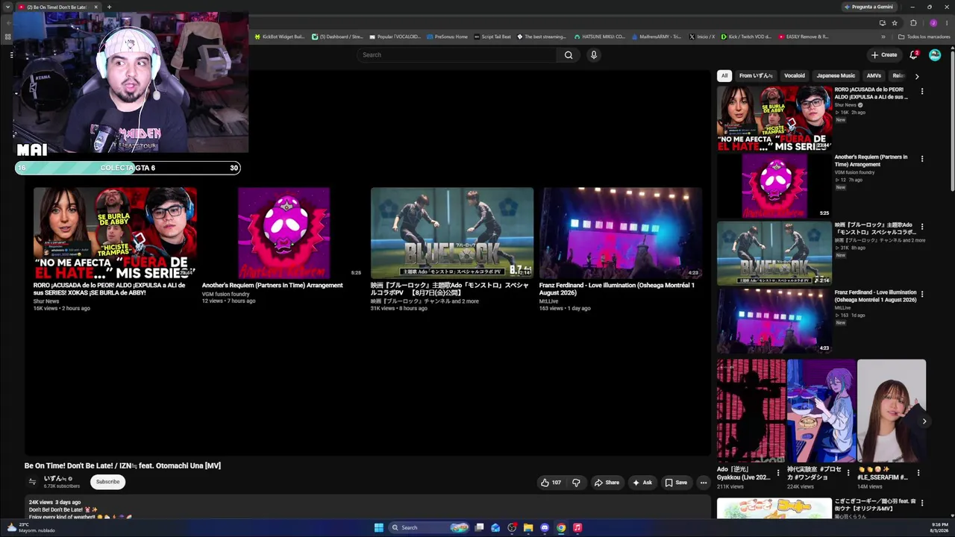
Task: Open the Todos los marcadores folder
Action: coord(924,37)
